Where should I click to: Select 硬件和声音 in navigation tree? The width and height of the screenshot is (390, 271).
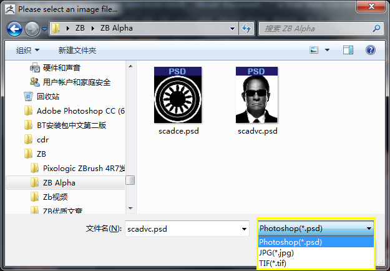pyautogui.click(x=62, y=67)
